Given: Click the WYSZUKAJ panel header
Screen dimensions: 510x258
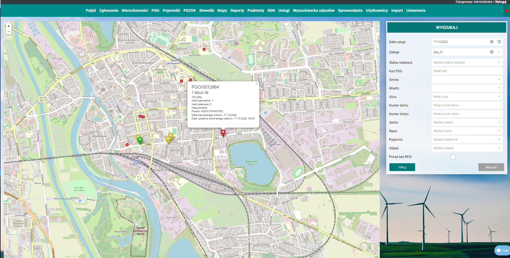Looking at the screenshot, I should tap(446, 27).
